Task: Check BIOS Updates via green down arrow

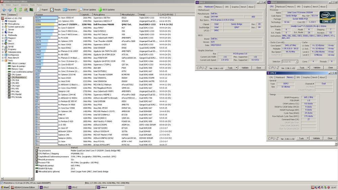Action: tap(106, 10)
